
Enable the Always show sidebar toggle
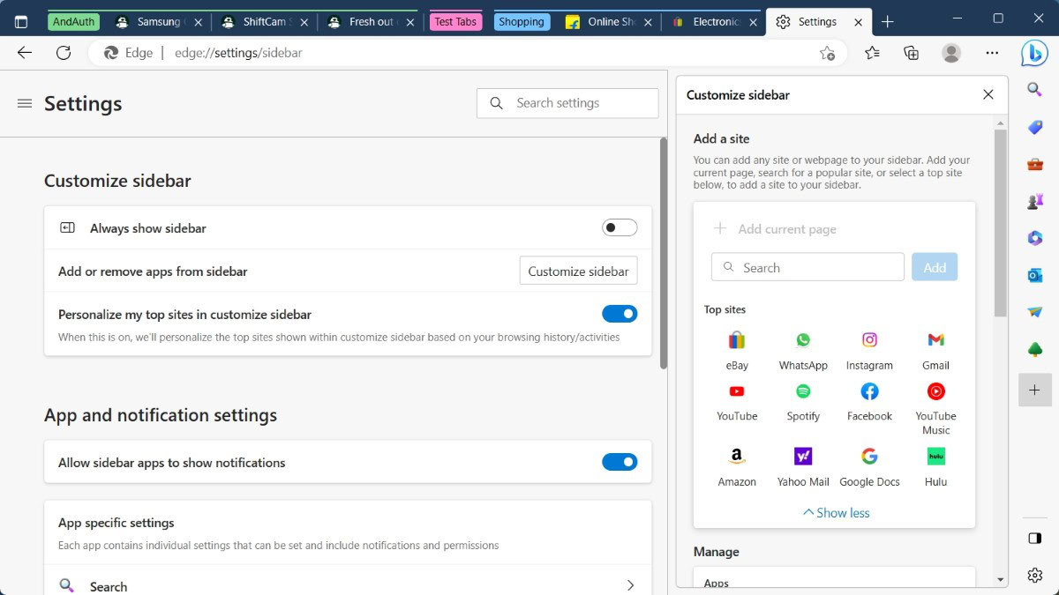coord(620,228)
